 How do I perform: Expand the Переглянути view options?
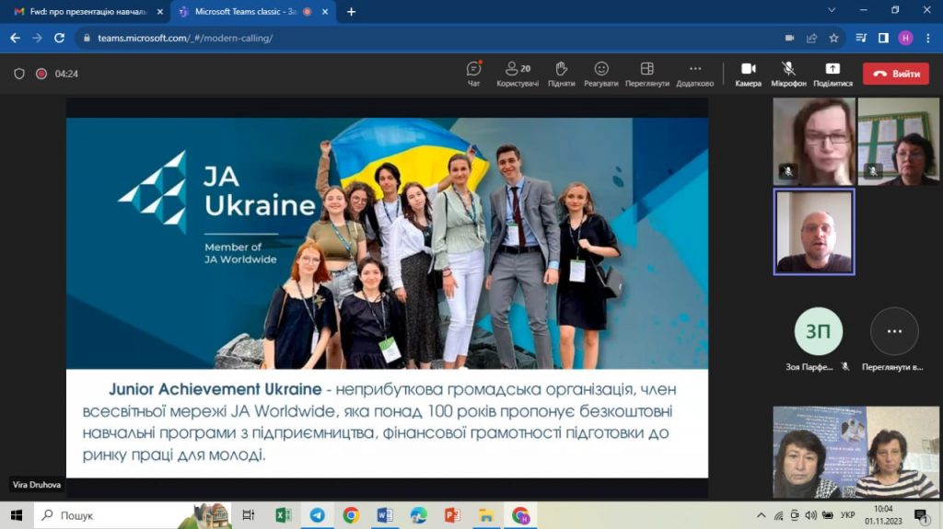[646, 73]
